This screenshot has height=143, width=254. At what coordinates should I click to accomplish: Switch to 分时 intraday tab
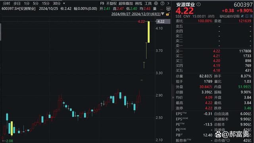coord(6,4)
